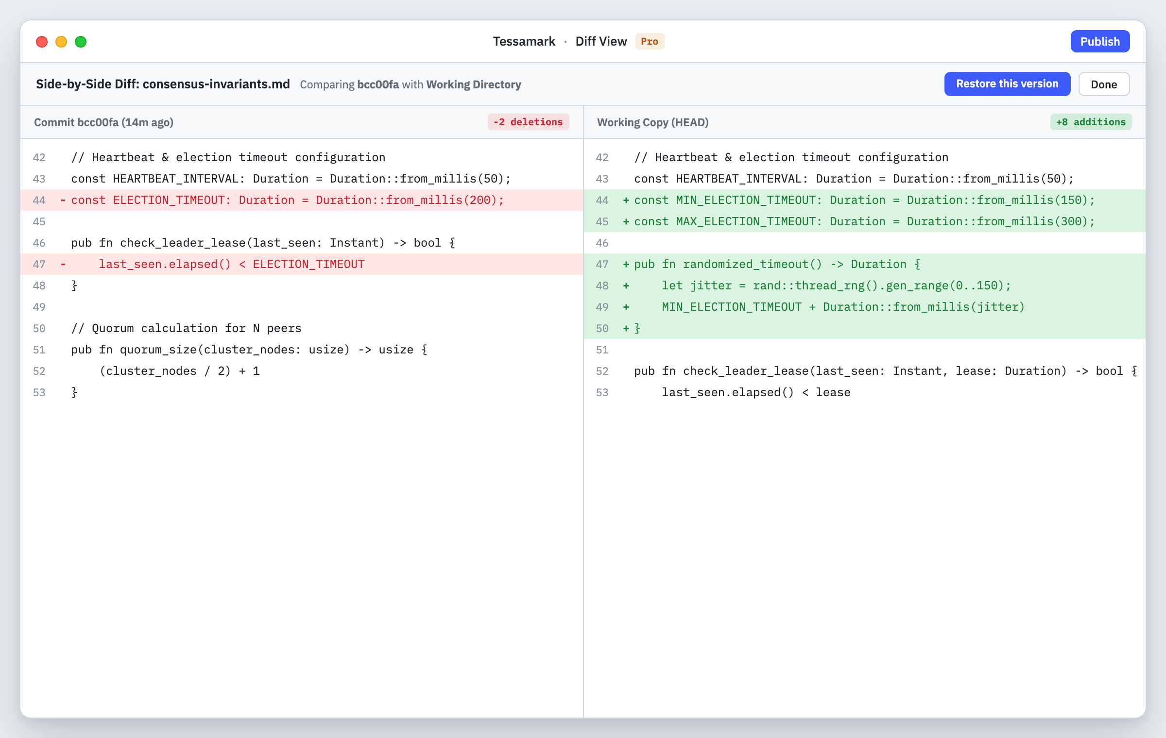Click the Pro badge
1166x738 pixels.
(x=650, y=41)
